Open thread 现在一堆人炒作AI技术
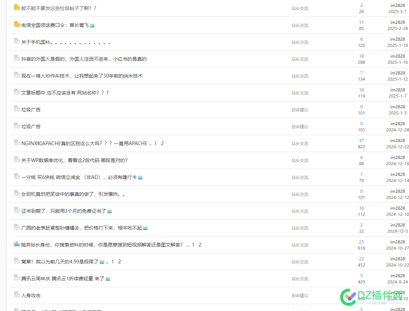This screenshot has width=409, height=311. coord(82,76)
